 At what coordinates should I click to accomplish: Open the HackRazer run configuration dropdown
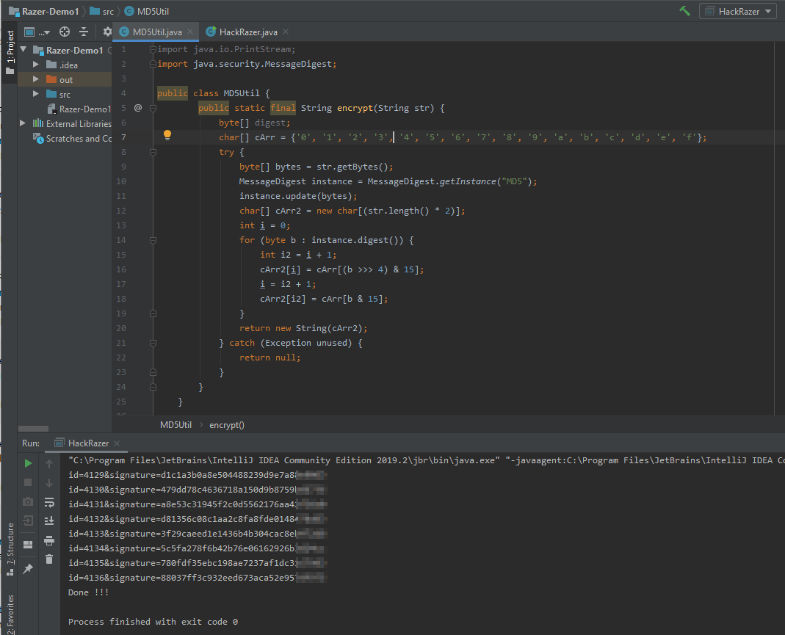click(737, 11)
